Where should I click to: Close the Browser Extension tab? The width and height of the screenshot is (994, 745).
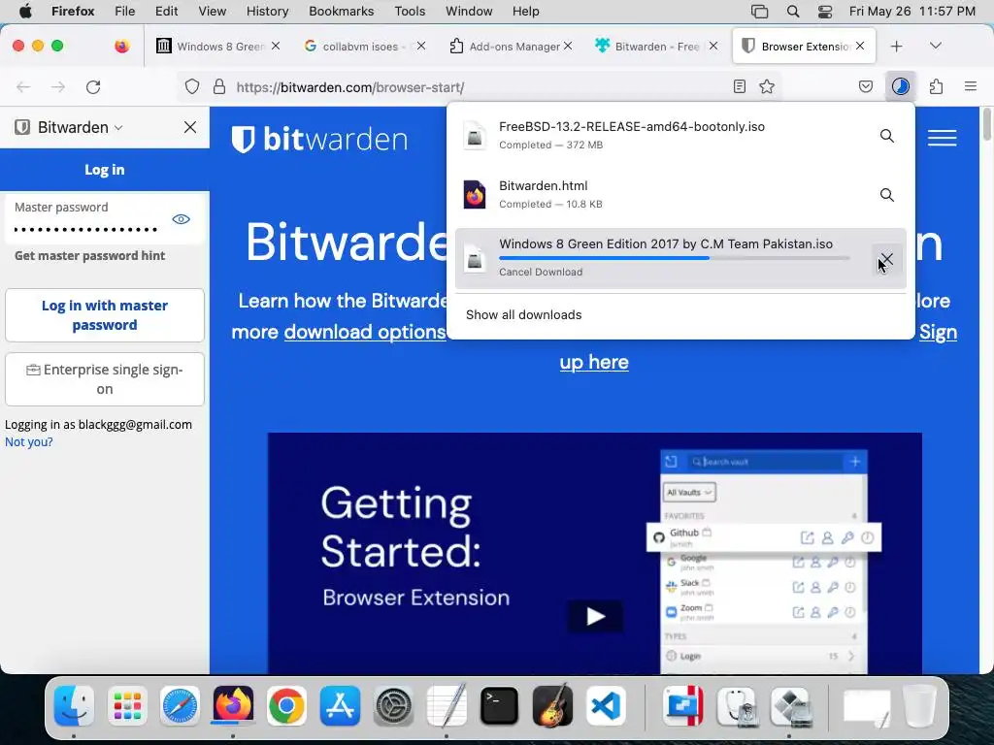(x=860, y=46)
